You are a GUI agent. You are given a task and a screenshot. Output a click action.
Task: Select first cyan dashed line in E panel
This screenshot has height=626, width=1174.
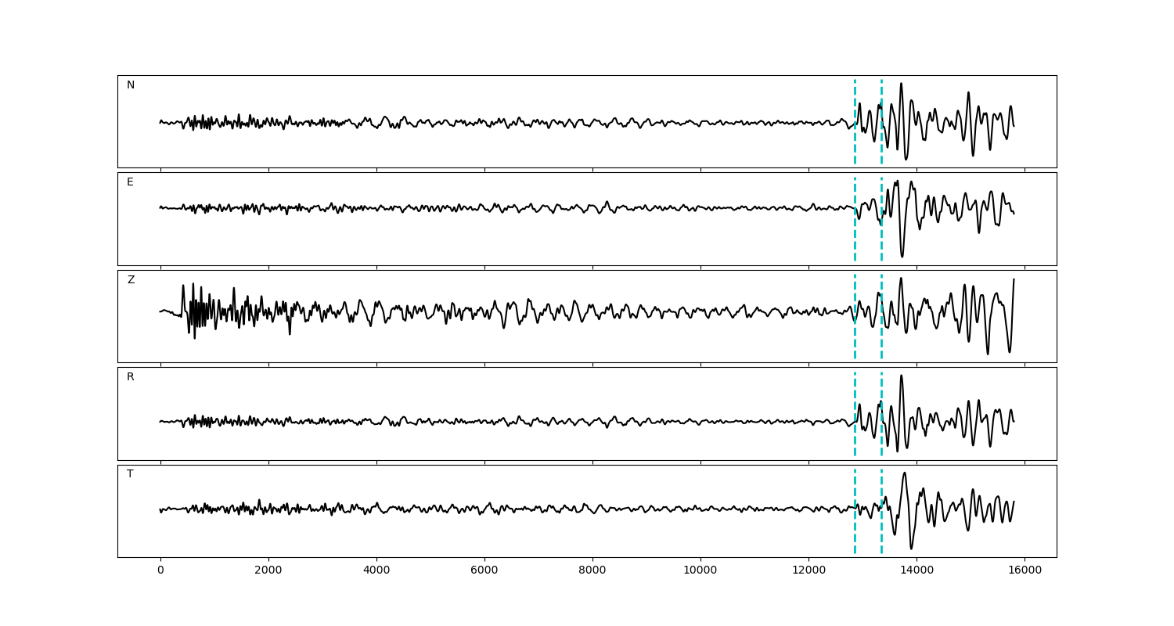click(x=855, y=235)
